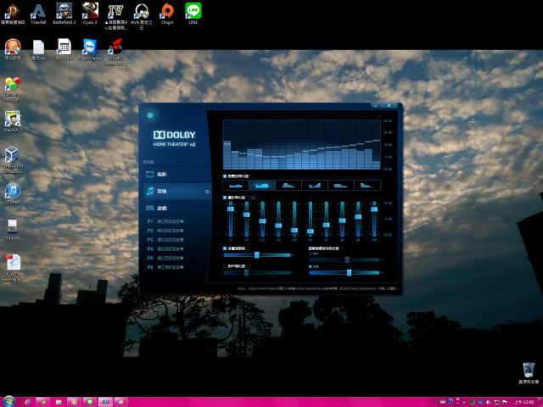The width and height of the screenshot is (543, 407).
Task: Click the system tray volume speaker icon
Action: tap(489, 402)
